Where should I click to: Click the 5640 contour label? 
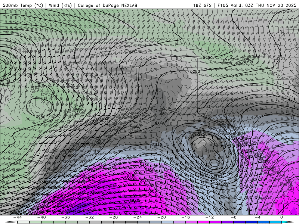click(134, 201)
